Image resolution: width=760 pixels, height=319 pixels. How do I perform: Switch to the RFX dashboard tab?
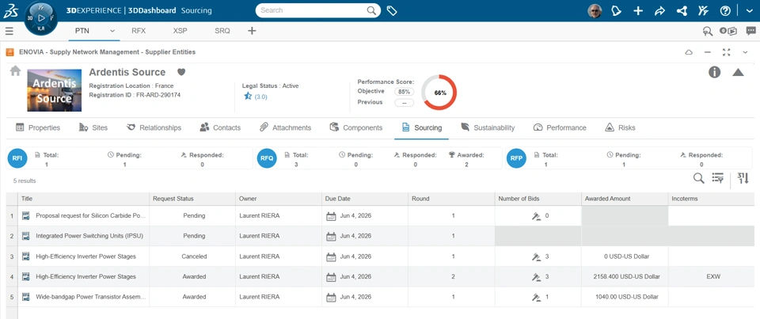coord(139,31)
